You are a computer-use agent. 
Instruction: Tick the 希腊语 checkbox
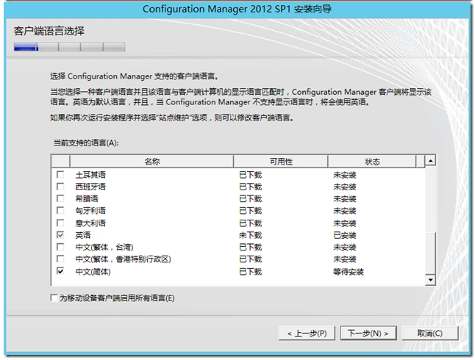tap(60, 199)
